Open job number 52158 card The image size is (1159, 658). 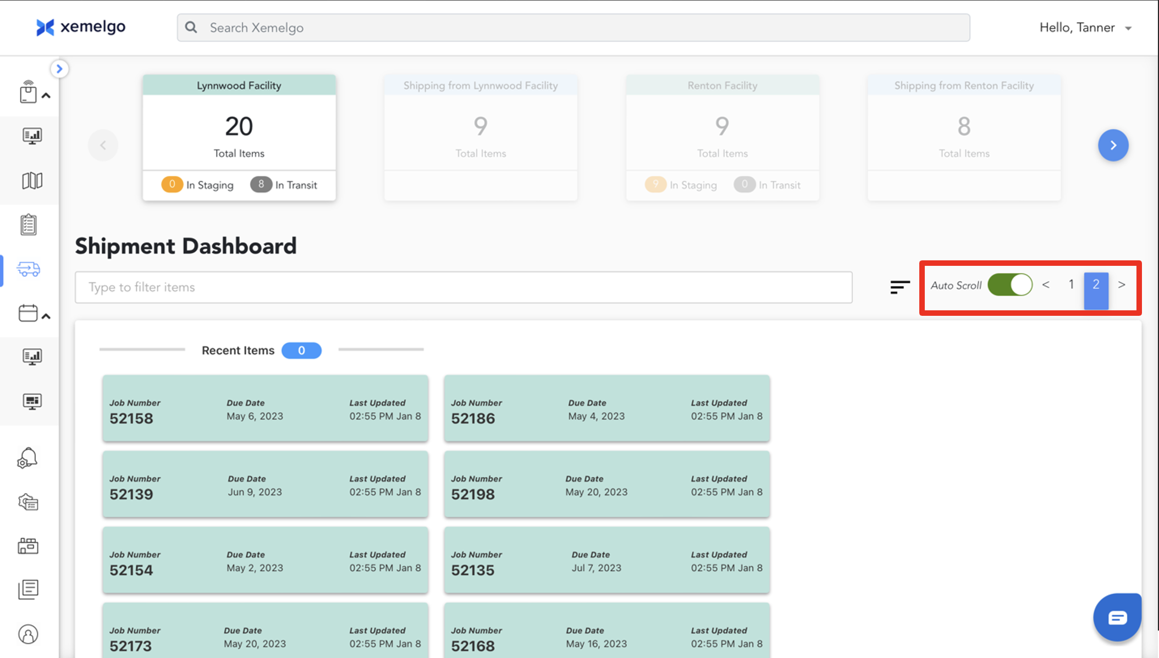coord(265,408)
